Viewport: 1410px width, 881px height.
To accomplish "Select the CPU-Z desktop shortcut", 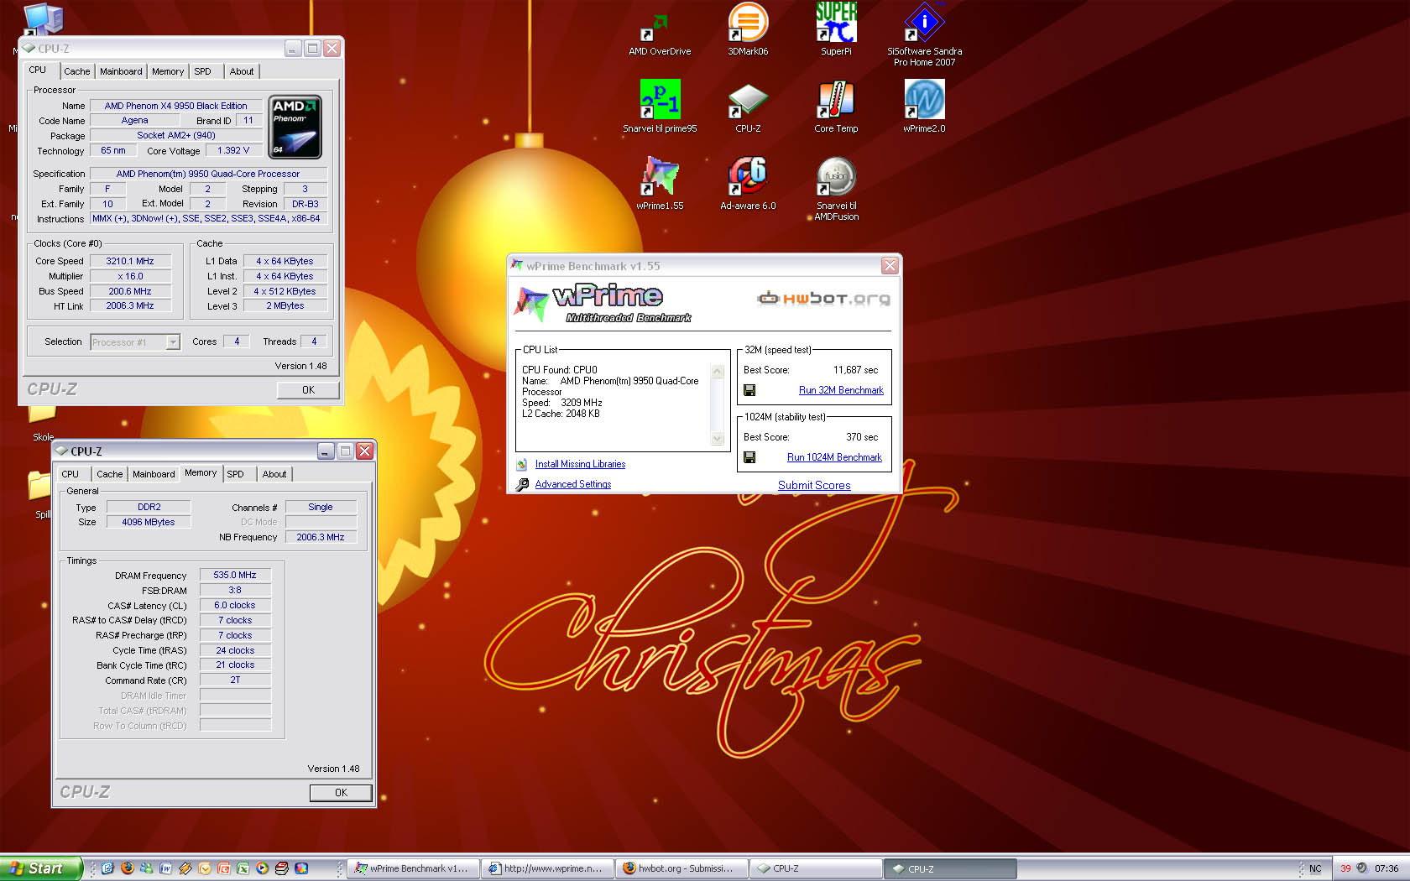I will click(x=748, y=107).
